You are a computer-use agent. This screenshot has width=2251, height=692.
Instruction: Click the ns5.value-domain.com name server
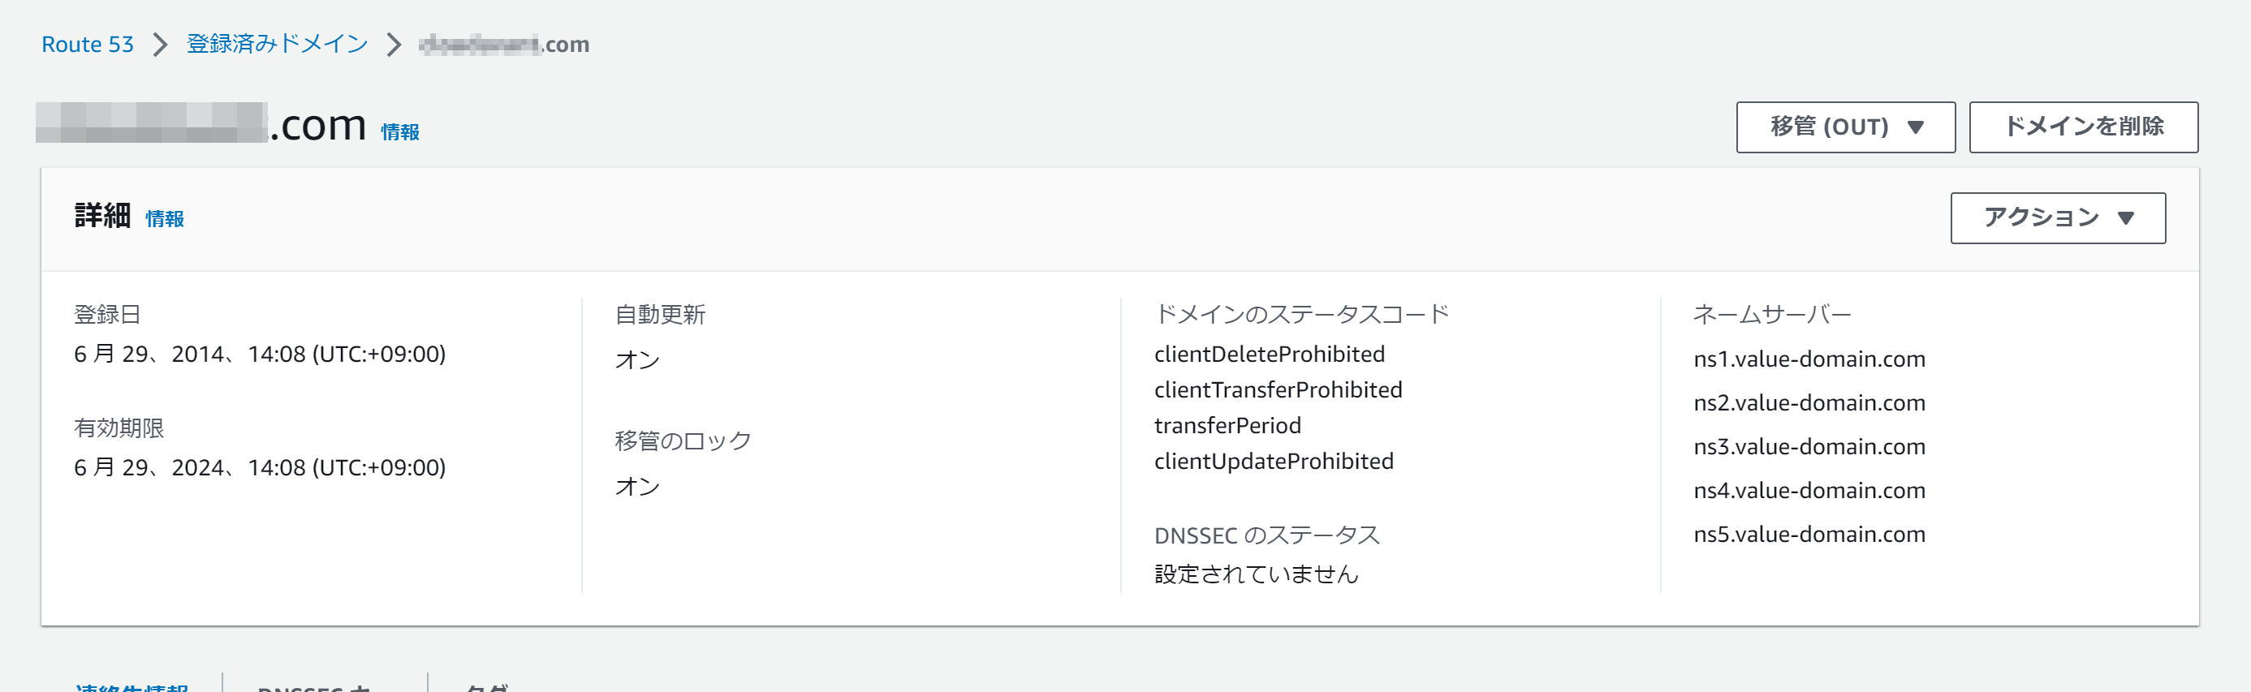point(1809,534)
